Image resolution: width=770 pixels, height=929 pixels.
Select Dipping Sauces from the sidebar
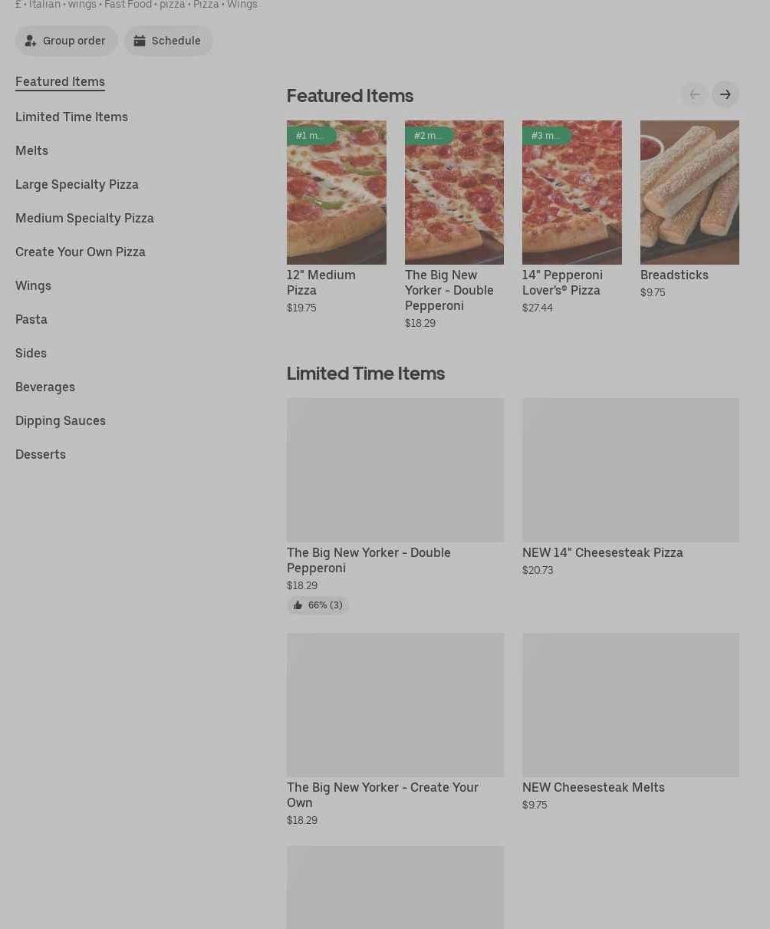(61, 420)
